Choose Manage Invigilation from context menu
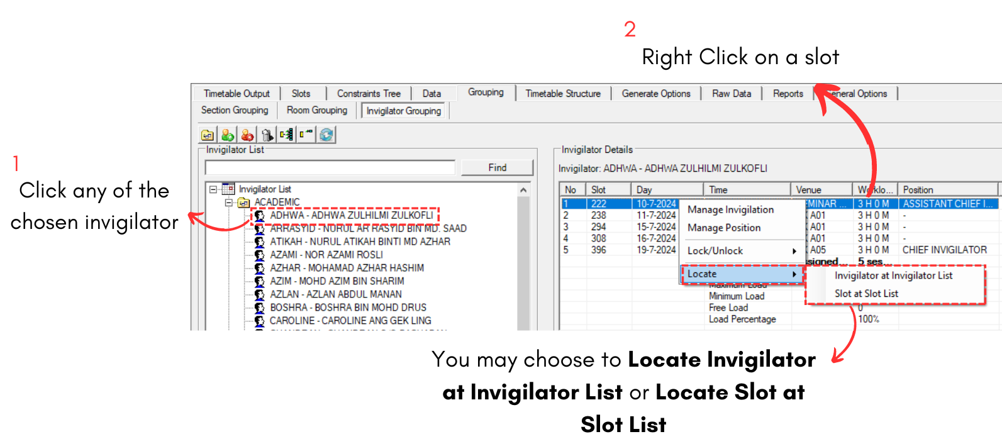1002x439 pixels. click(x=730, y=210)
